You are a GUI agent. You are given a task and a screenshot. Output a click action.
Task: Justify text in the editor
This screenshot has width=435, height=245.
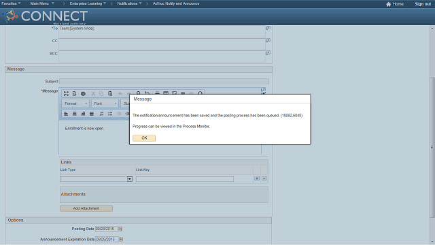click(91, 114)
